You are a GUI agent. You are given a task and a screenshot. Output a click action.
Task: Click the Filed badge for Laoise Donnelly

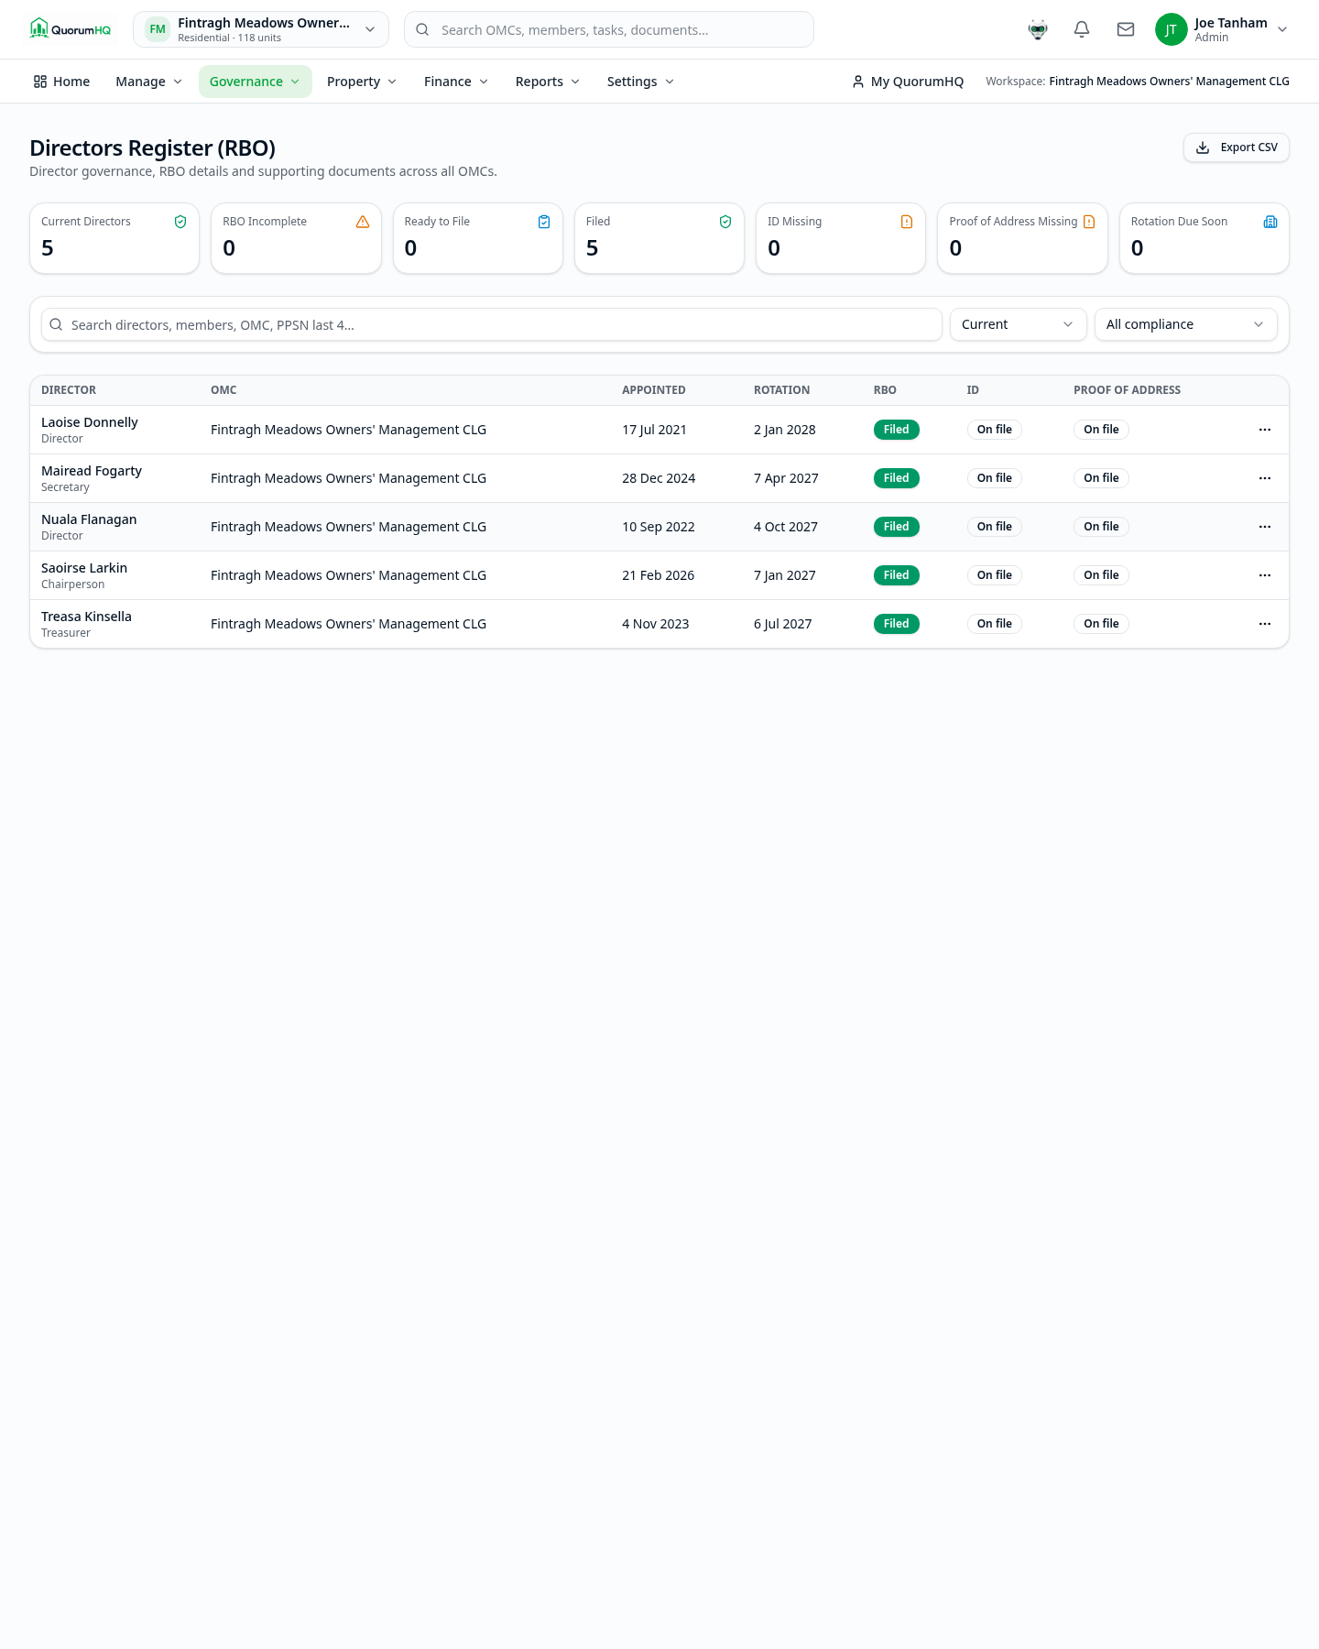pyautogui.click(x=897, y=430)
